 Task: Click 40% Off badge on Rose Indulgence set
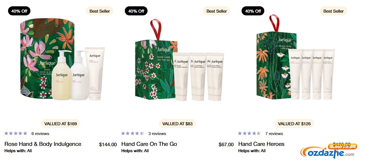click(x=19, y=11)
